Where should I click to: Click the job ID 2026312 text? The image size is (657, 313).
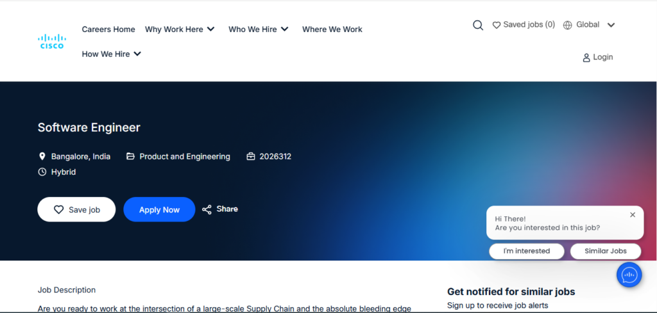coord(275,156)
